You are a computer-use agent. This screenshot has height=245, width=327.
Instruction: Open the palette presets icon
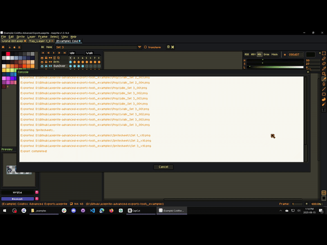coord(14,47)
